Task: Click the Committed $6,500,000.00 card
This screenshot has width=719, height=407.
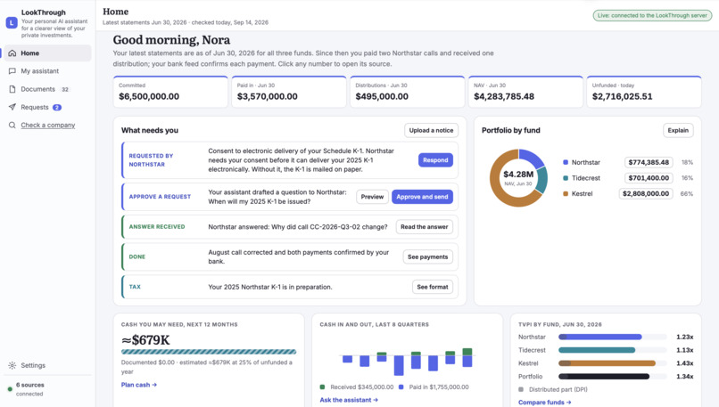Action: [170, 92]
